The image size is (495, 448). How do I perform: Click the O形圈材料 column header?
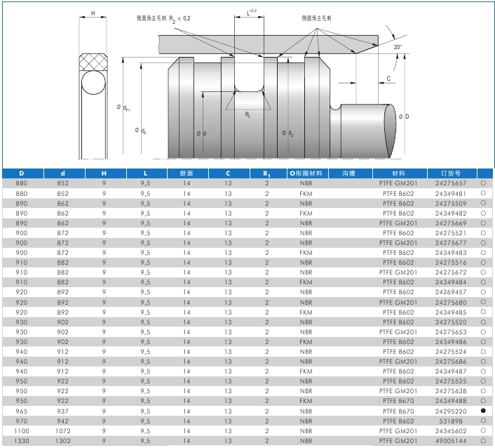click(306, 173)
